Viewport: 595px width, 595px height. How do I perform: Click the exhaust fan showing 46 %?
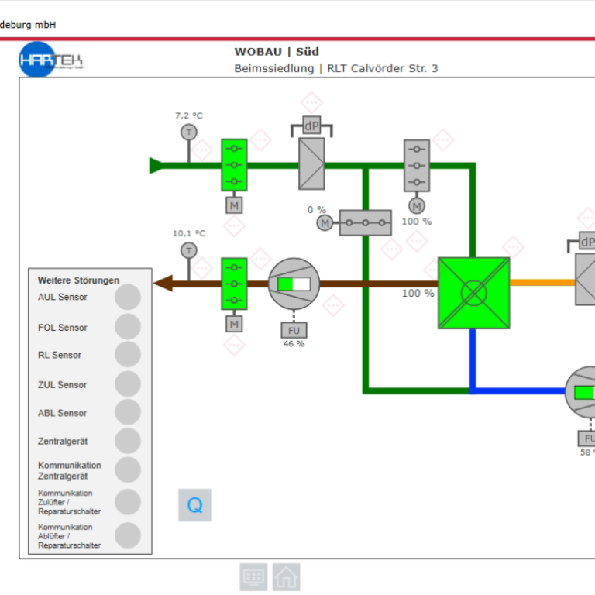pos(294,284)
